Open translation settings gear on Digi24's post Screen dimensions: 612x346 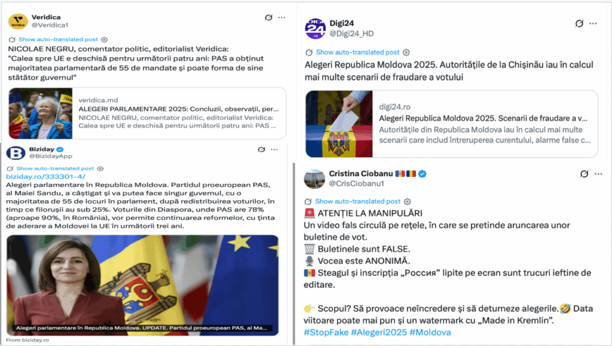406,53
